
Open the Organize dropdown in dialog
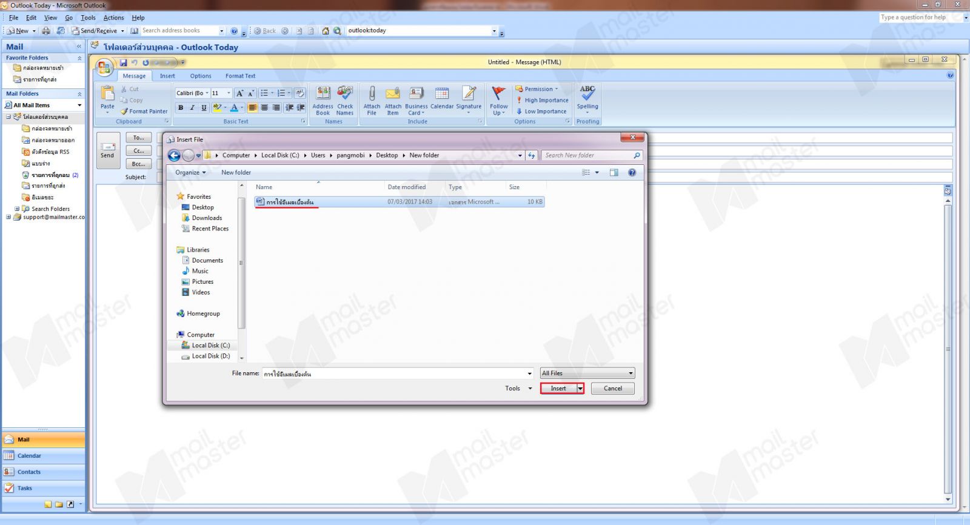pos(190,173)
